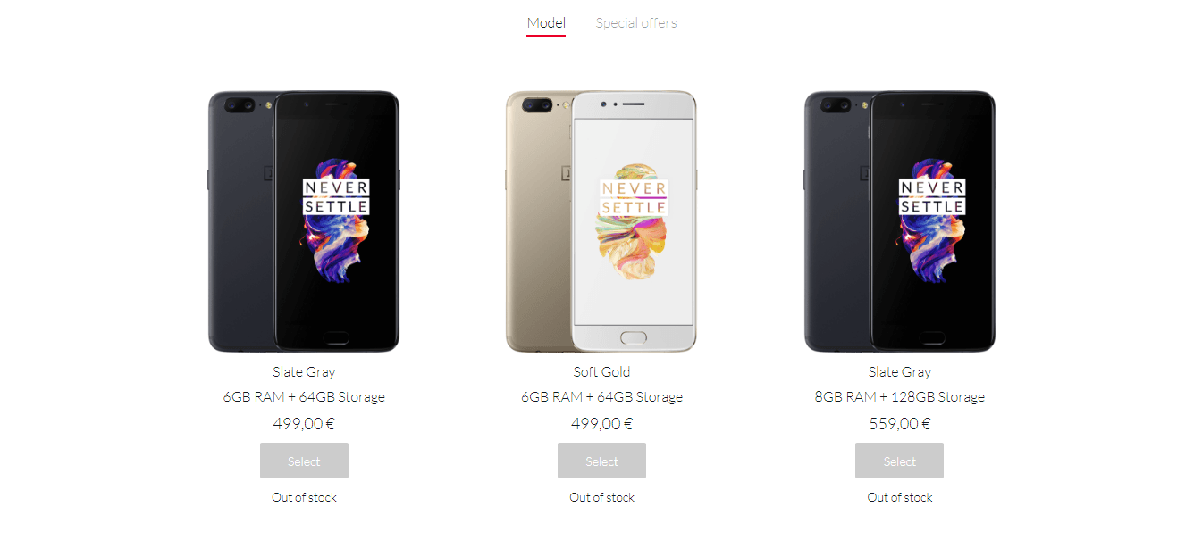The height and width of the screenshot is (540, 1202).
Task: Click the 8GB RAM + 128GB Storage text
Action: 899,397
